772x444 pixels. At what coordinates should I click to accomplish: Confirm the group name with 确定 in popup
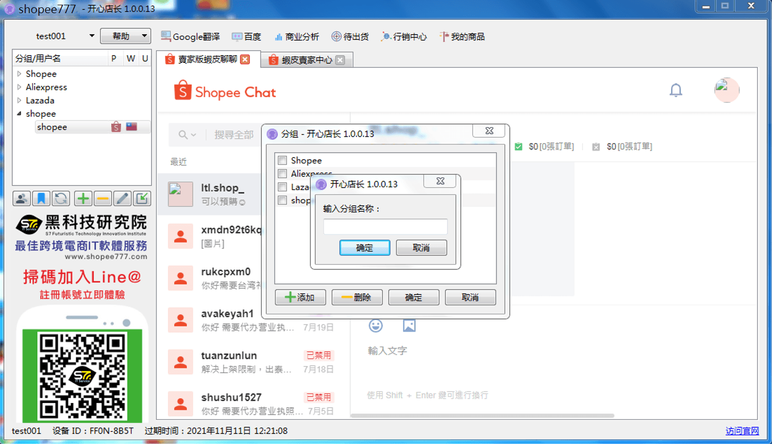(365, 247)
